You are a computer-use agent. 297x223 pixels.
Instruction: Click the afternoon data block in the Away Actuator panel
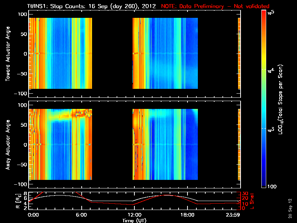pyautogui.click(x=165, y=144)
